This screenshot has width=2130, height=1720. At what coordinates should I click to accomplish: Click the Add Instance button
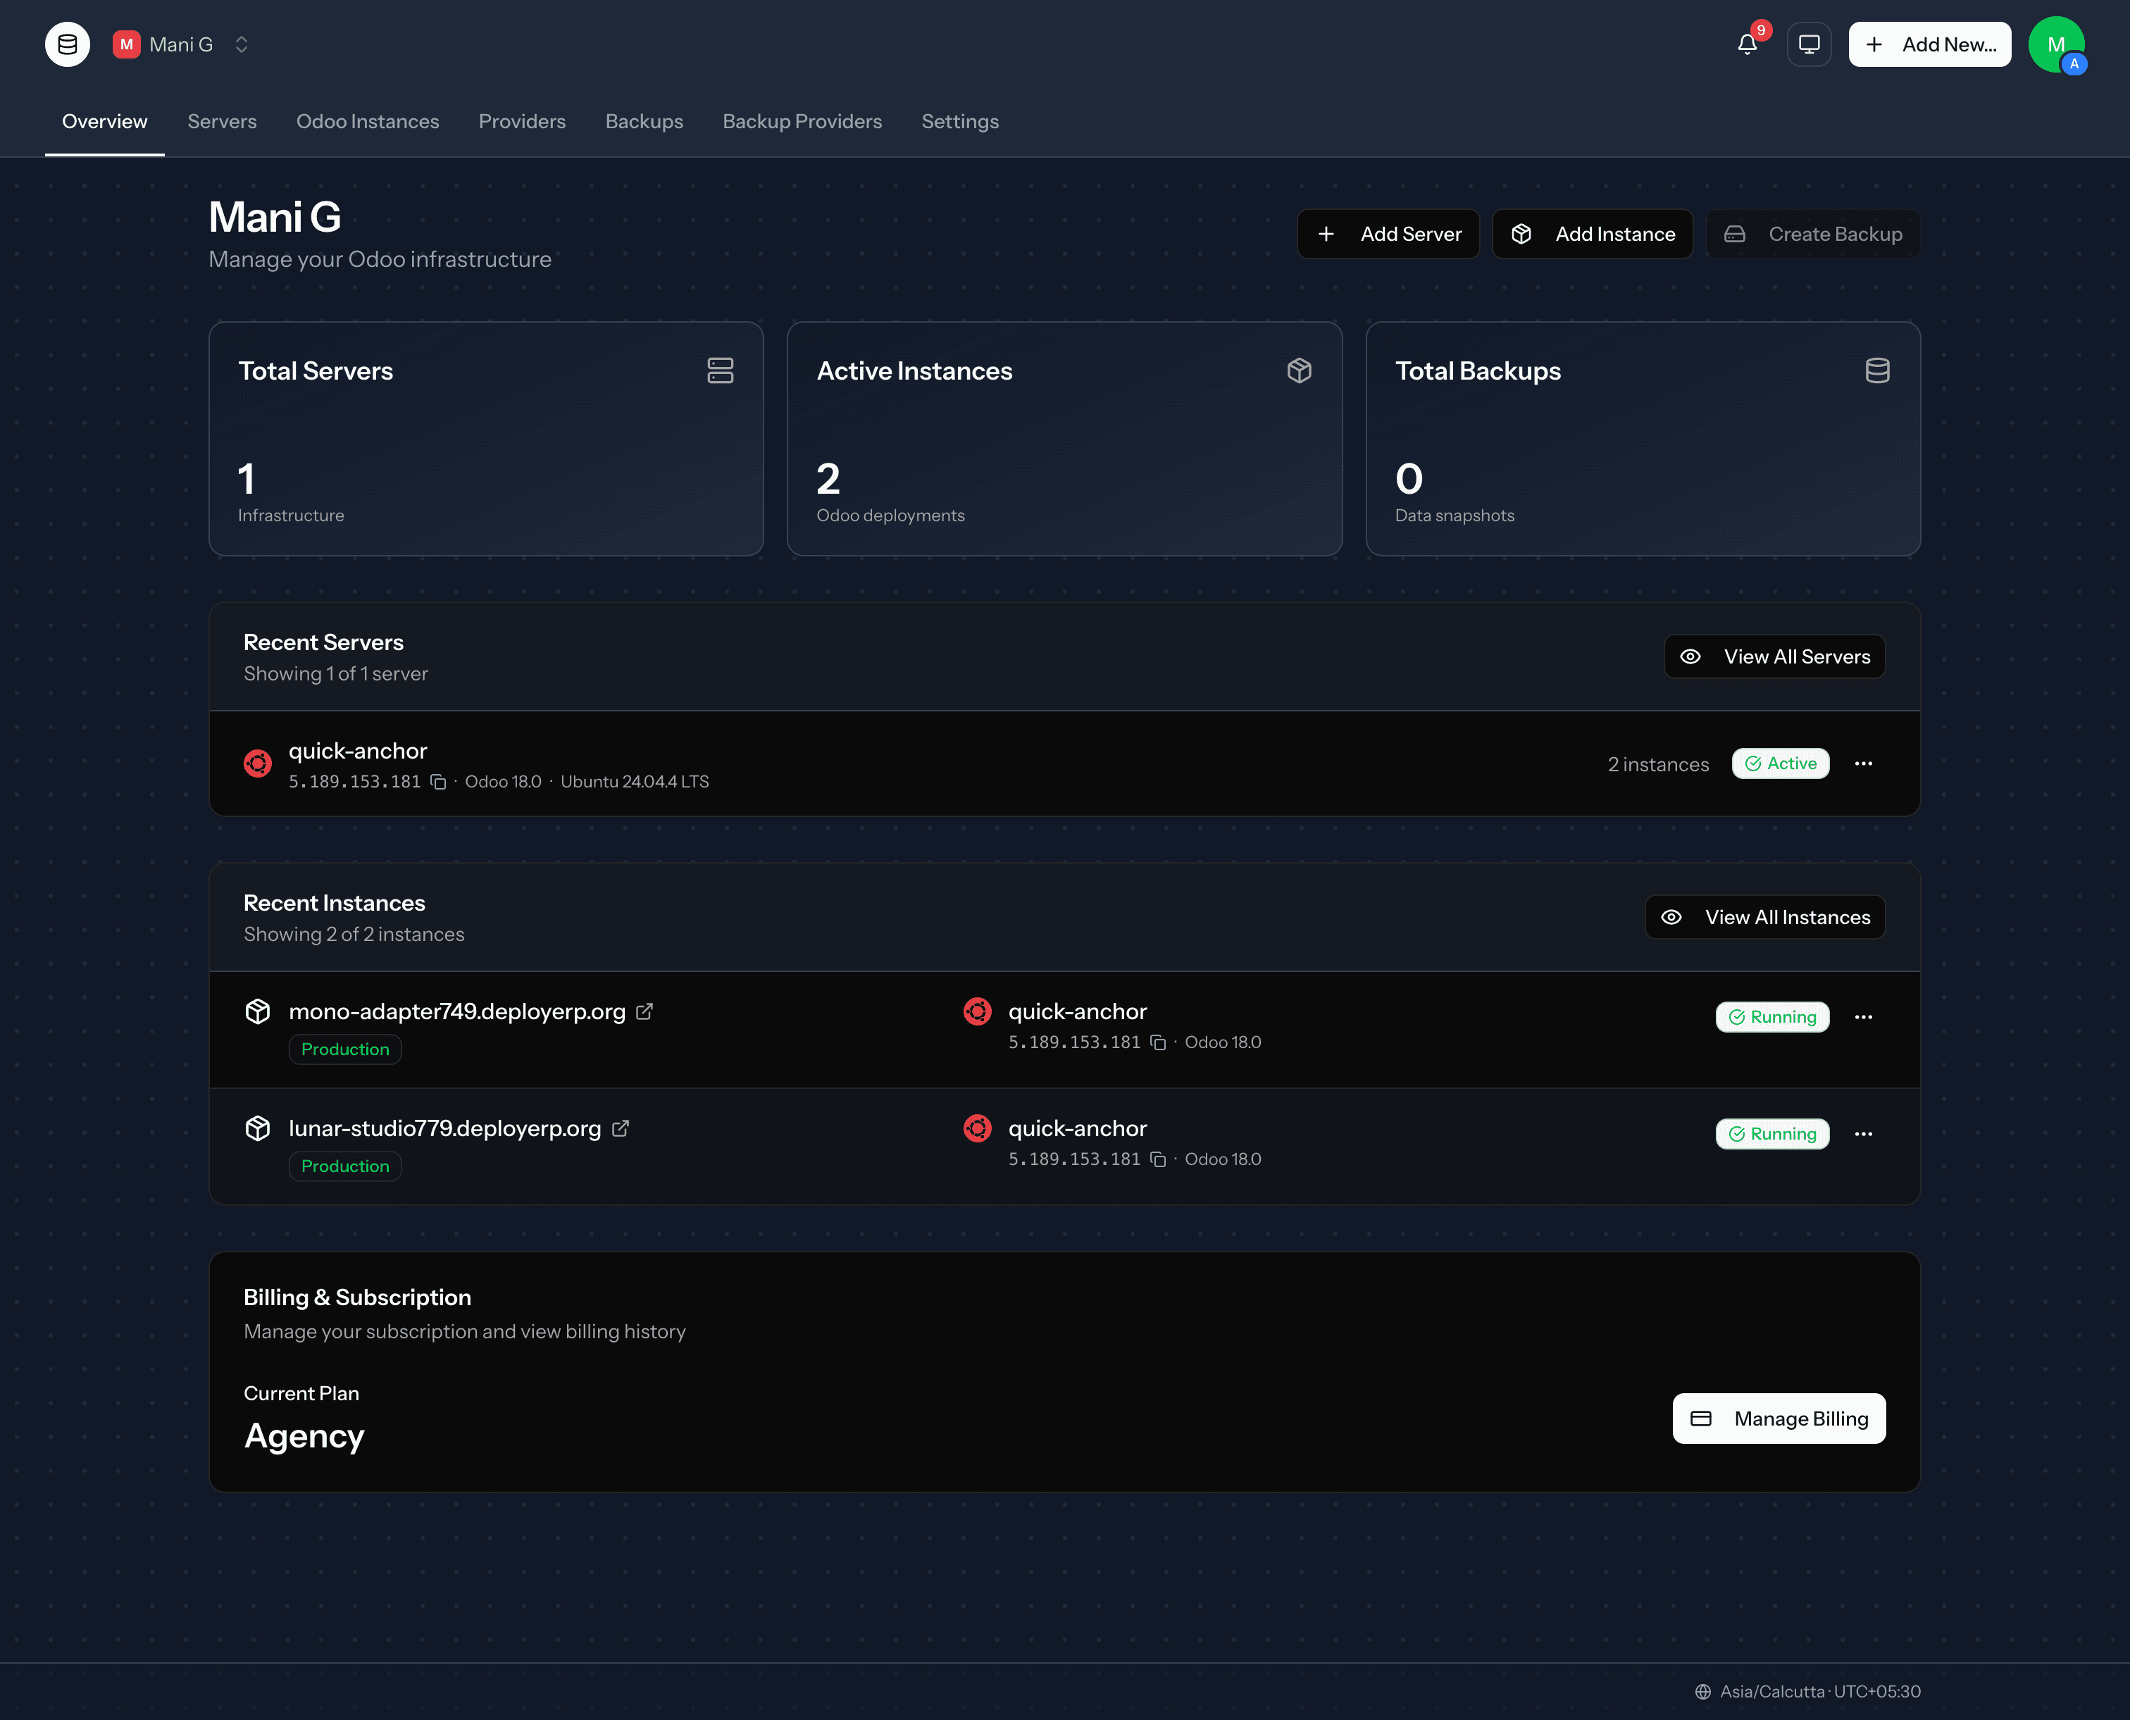[x=1592, y=234]
